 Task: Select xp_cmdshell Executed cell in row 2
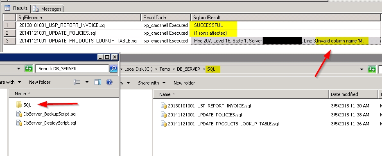pos(166,33)
